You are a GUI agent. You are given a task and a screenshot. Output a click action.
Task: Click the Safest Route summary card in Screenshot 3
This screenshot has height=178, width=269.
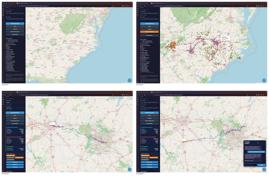pyautogui.click(x=15, y=130)
